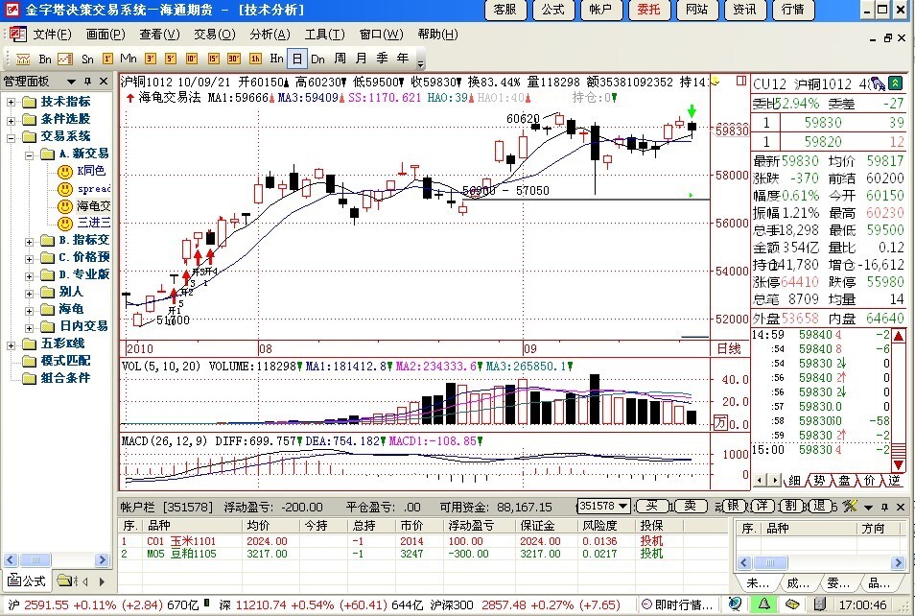
Task: Open the tick detail chart icon
Action: tap(65, 59)
